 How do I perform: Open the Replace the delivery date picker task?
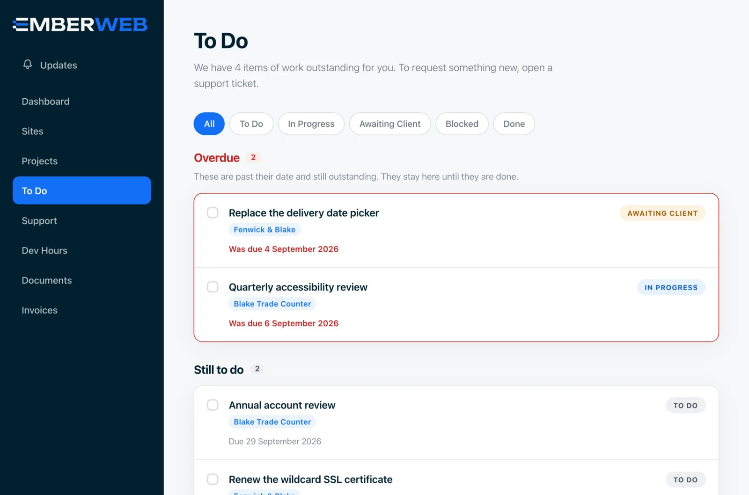[304, 213]
